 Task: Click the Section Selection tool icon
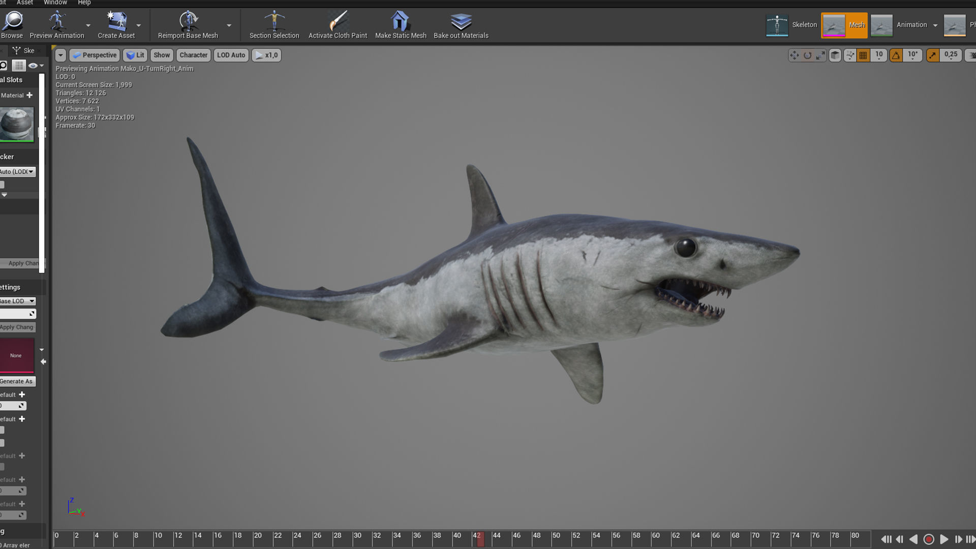pyautogui.click(x=274, y=21)
